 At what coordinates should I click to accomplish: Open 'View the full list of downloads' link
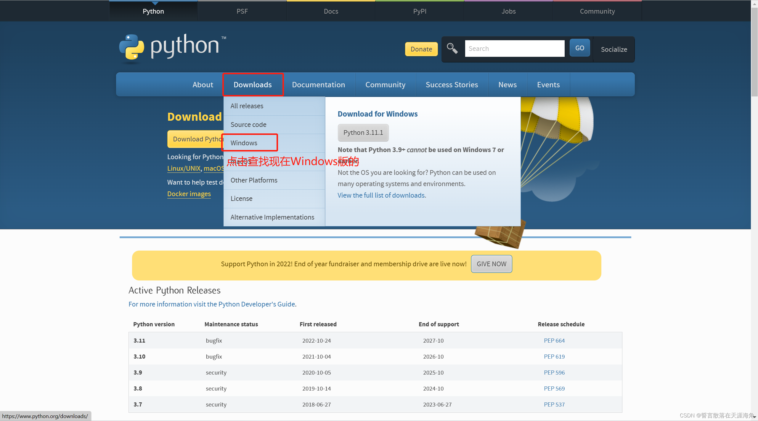click(382, 195)
